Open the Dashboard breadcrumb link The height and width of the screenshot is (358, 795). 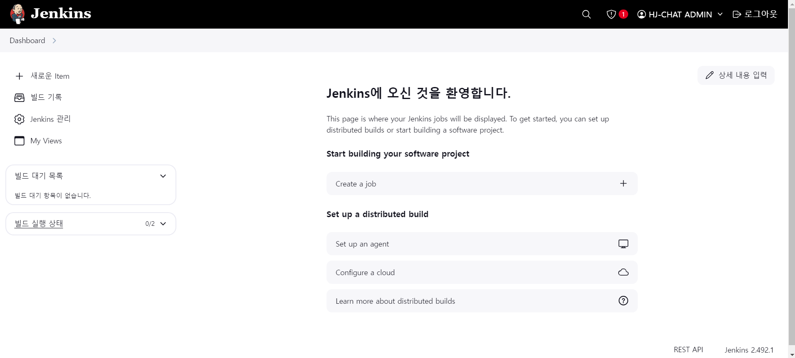pos(27,41)
